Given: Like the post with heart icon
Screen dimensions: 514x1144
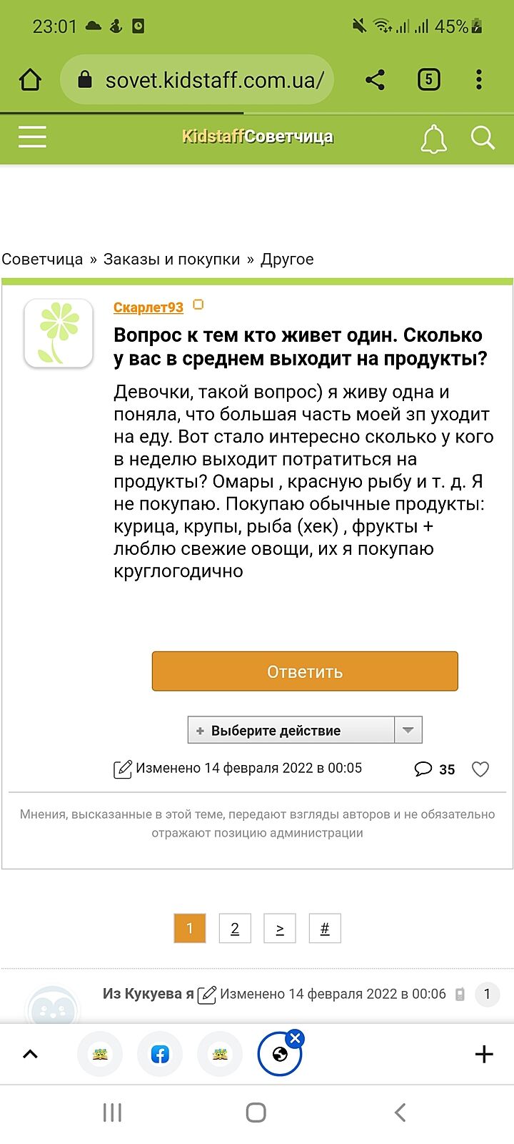Looking at the screenshot, I should [480, 769].
